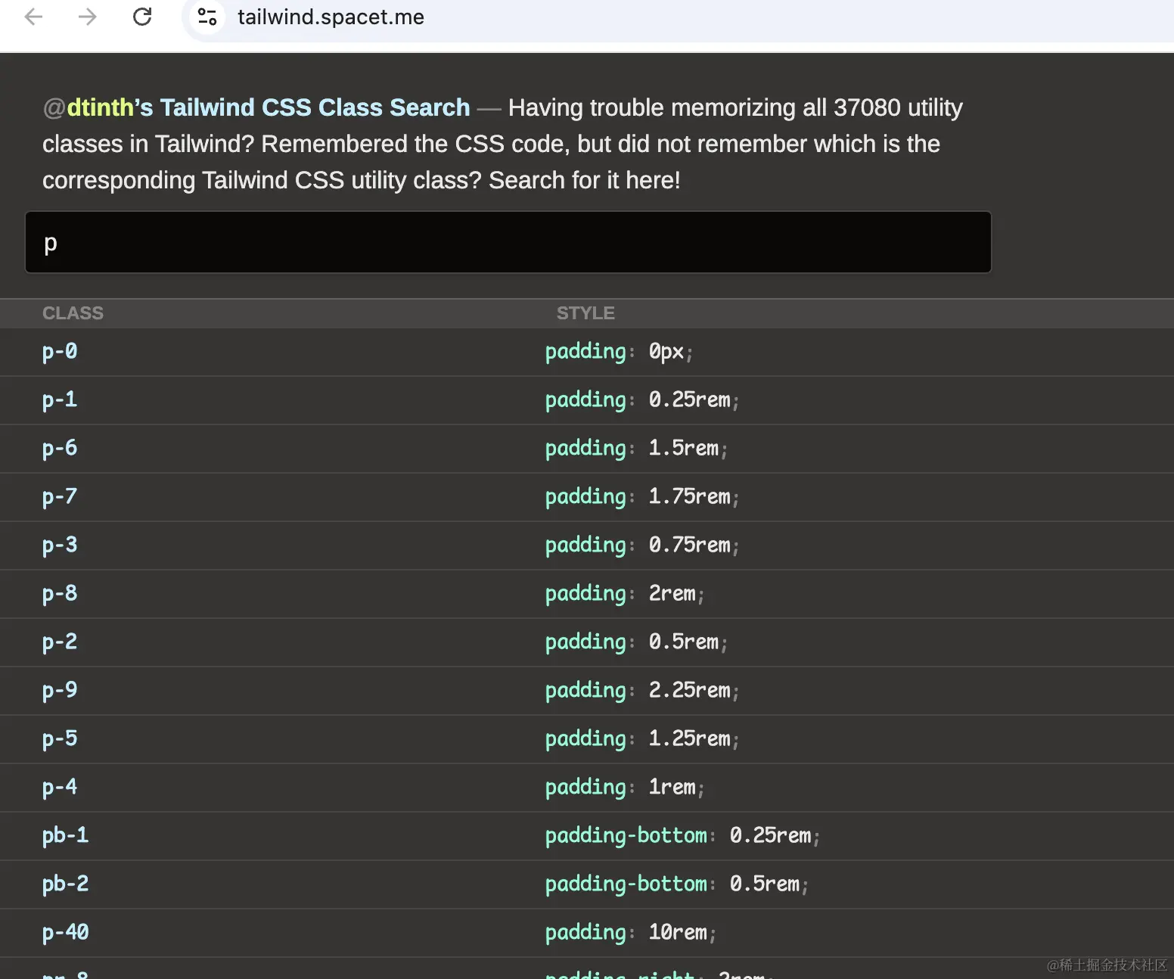The image size is (1174, 979).
Task: Click the p-8 class name
Action: [x=60, y=593]
